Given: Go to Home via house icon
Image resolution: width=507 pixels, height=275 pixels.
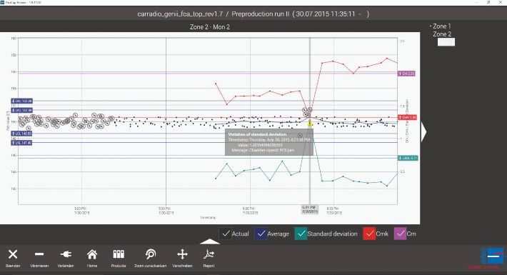Looking at the screenshot, I should (x=92, y=254).
